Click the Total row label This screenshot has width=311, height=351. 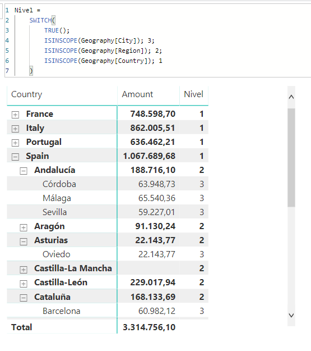pyautogui.click(x=22, y=327)
